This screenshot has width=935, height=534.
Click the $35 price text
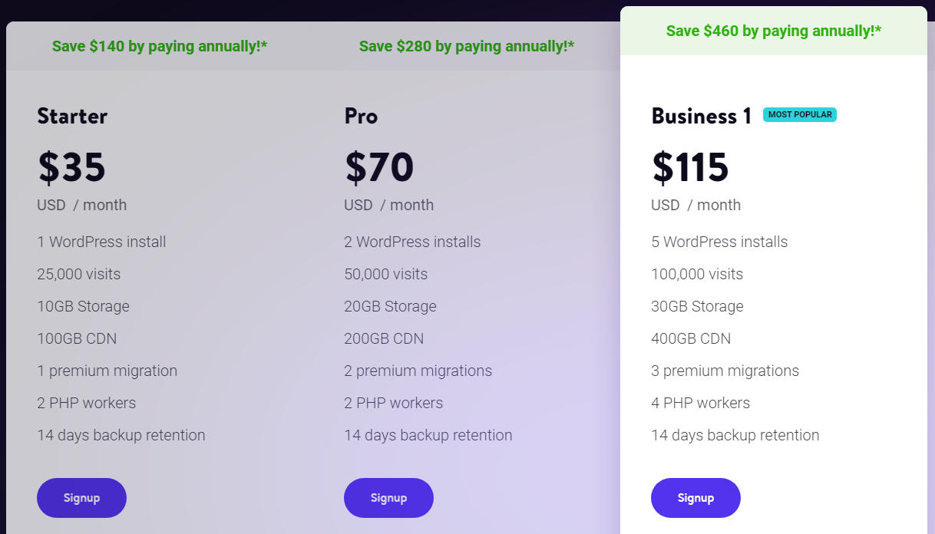(71, 167)
